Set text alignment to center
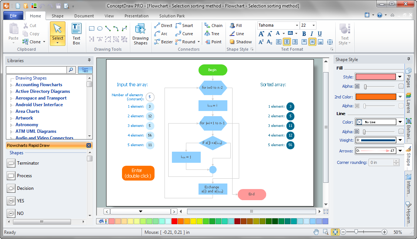 [287, 42]
